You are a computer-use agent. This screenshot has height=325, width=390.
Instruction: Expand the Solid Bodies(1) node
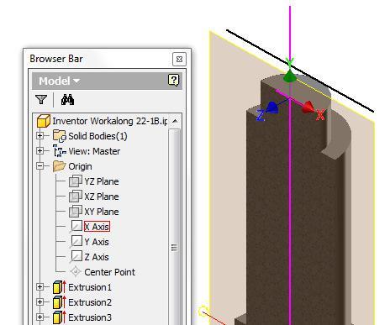(40, 136)
